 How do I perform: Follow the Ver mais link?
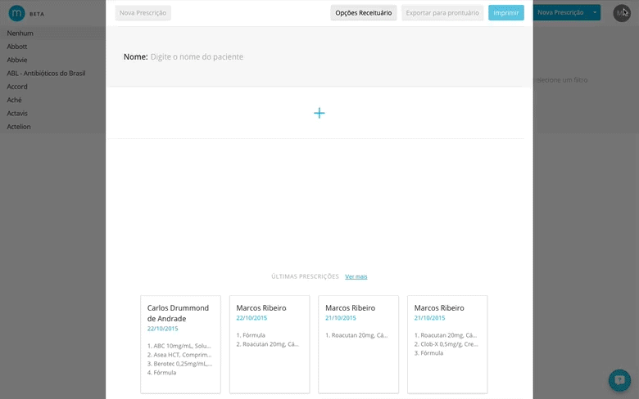click(356, 276)
